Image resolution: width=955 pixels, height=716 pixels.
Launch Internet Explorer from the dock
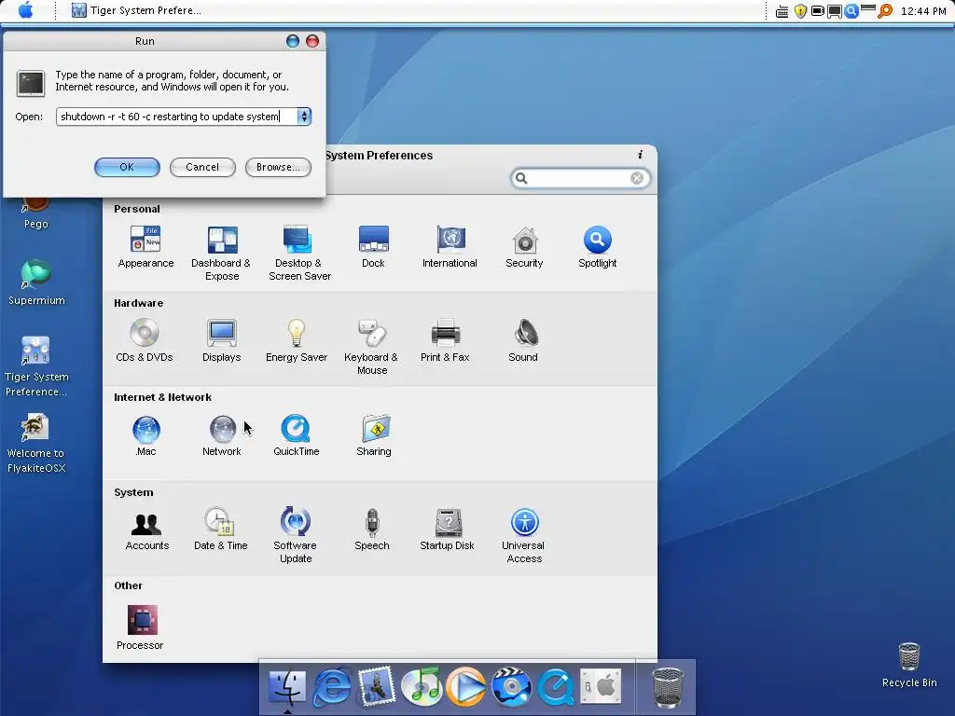[x=332, y=687]
